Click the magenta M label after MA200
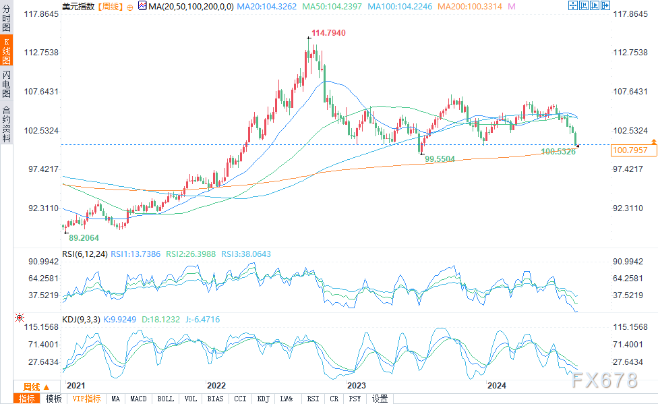 pos(511,7)
